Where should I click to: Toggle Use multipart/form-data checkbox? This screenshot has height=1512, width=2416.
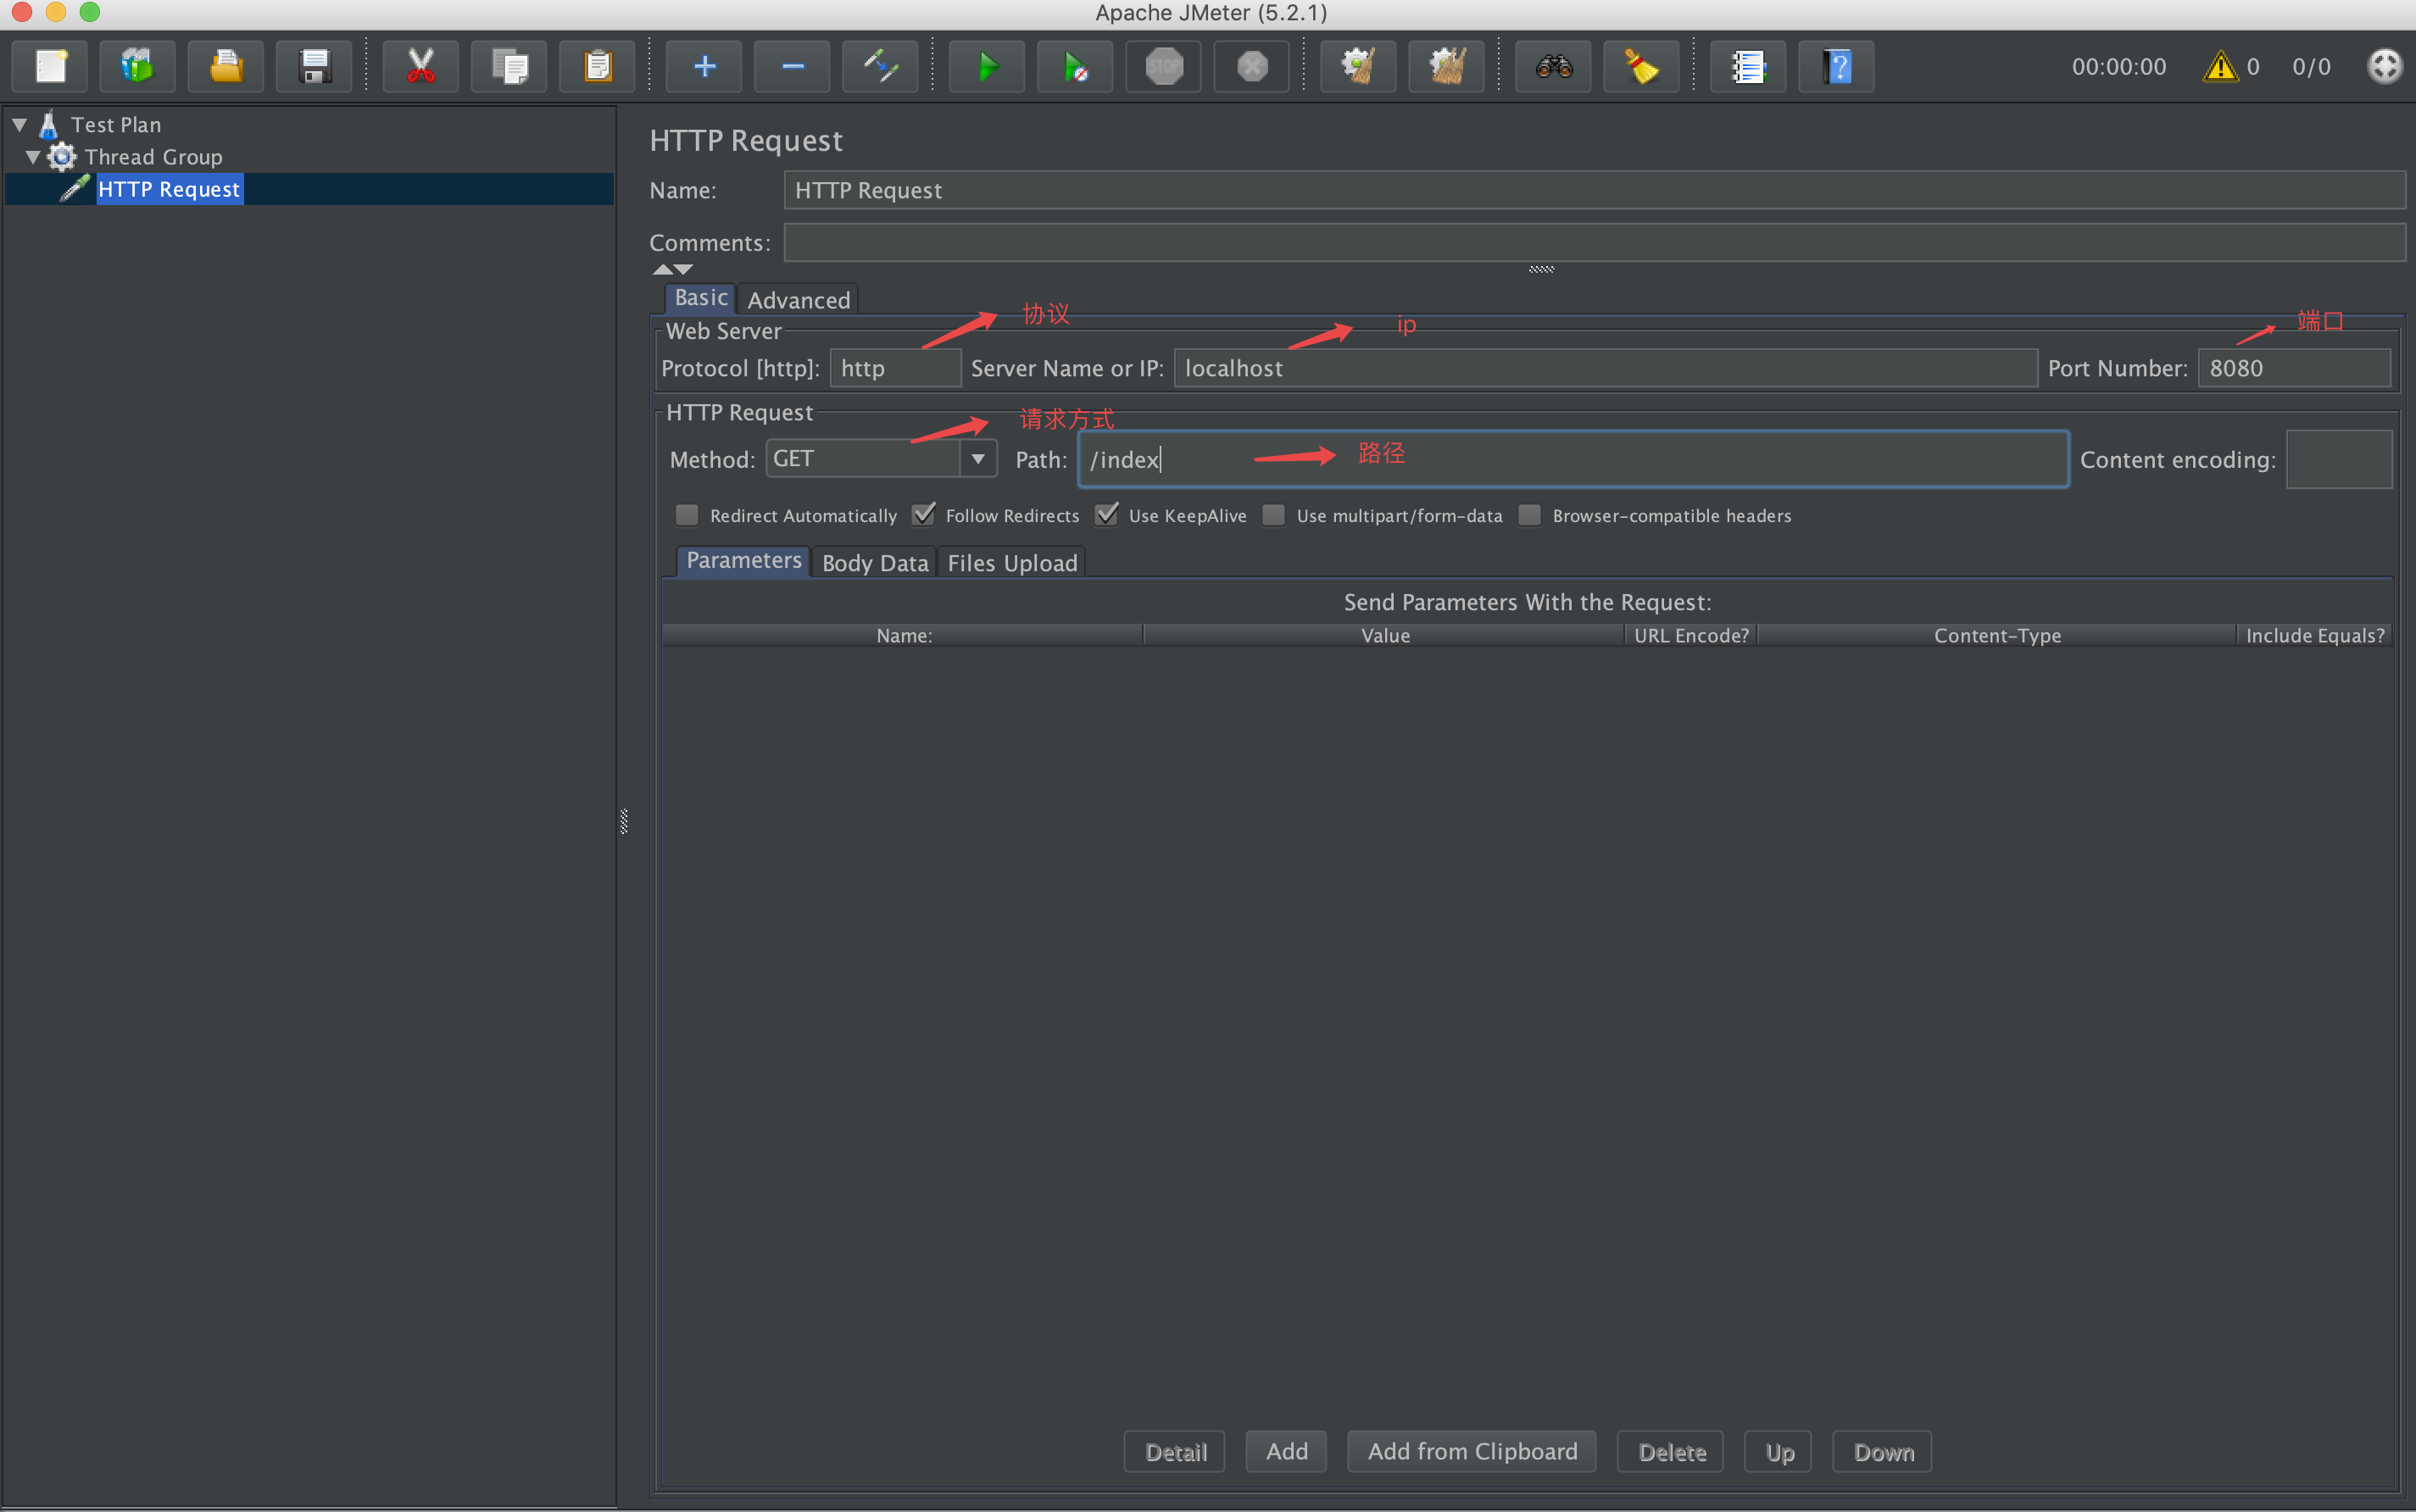click(x=1273, y=515)
